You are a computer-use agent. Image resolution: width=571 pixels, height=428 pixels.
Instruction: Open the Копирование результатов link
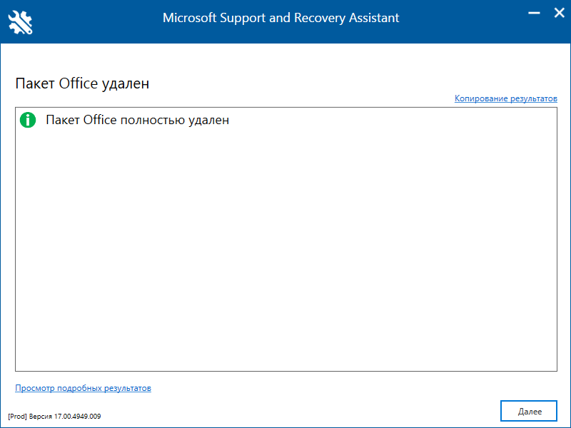506,98
